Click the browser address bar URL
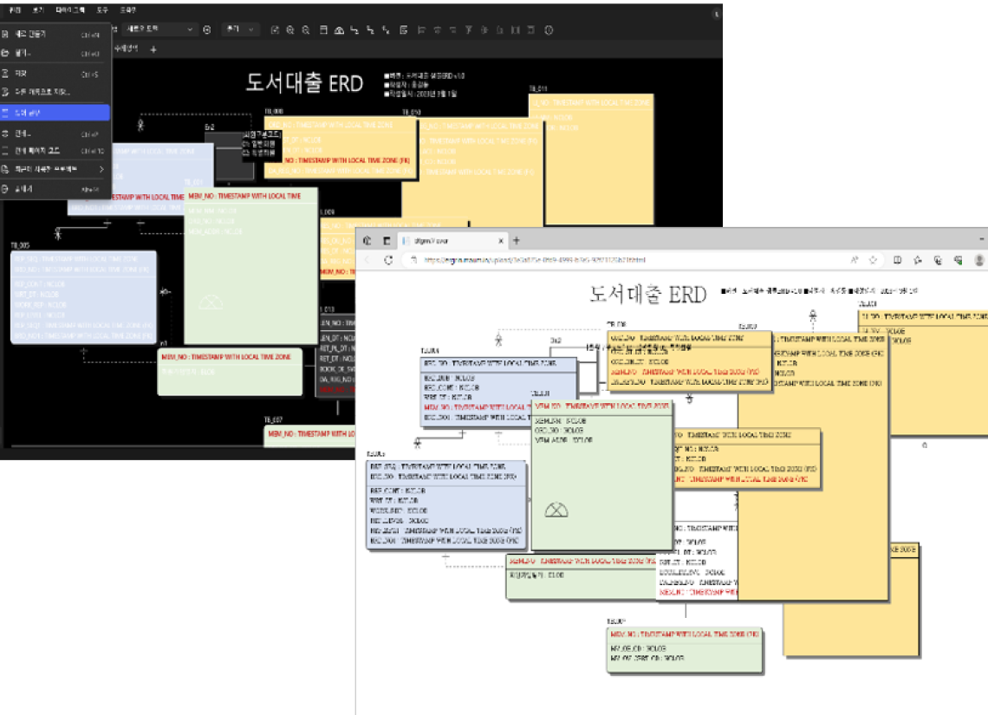 (x=535, y=259)
